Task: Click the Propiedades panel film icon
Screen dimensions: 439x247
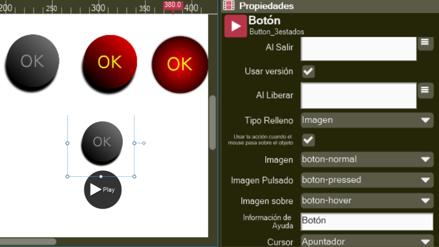Action: coord(229,6)
